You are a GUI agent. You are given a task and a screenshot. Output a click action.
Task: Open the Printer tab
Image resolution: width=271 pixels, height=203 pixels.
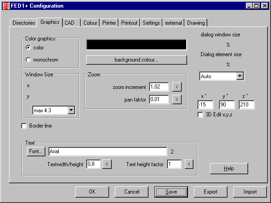point(109,22)
